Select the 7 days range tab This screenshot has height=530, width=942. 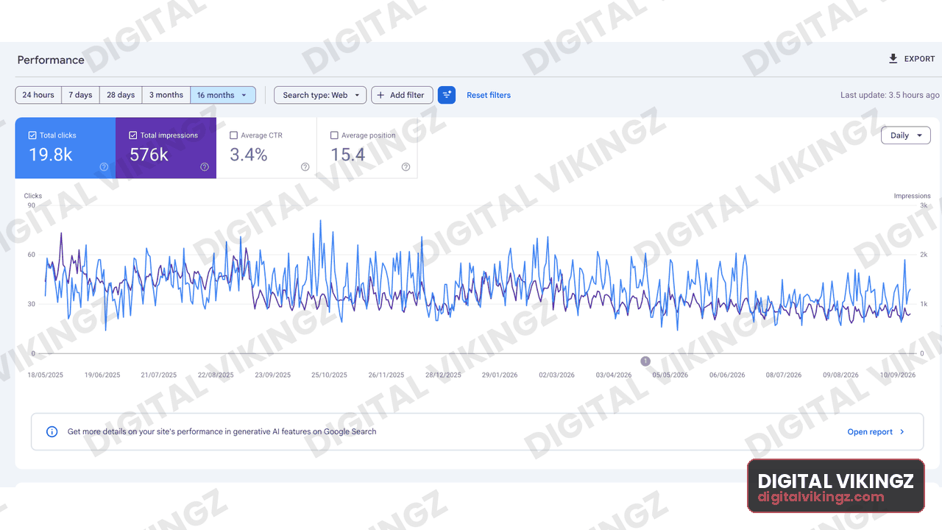pyautogui.click(x=81, y=95)
